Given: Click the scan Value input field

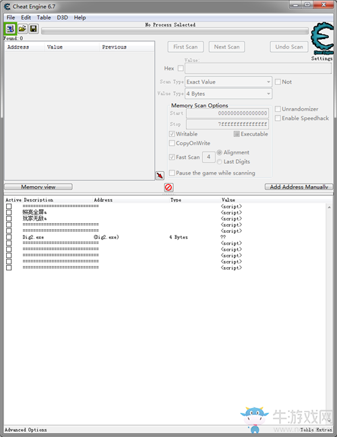Looking at the screenshot, I should point(258,68).
